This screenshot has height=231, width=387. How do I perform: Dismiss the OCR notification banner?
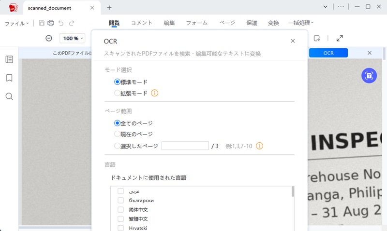coord(370,53)
